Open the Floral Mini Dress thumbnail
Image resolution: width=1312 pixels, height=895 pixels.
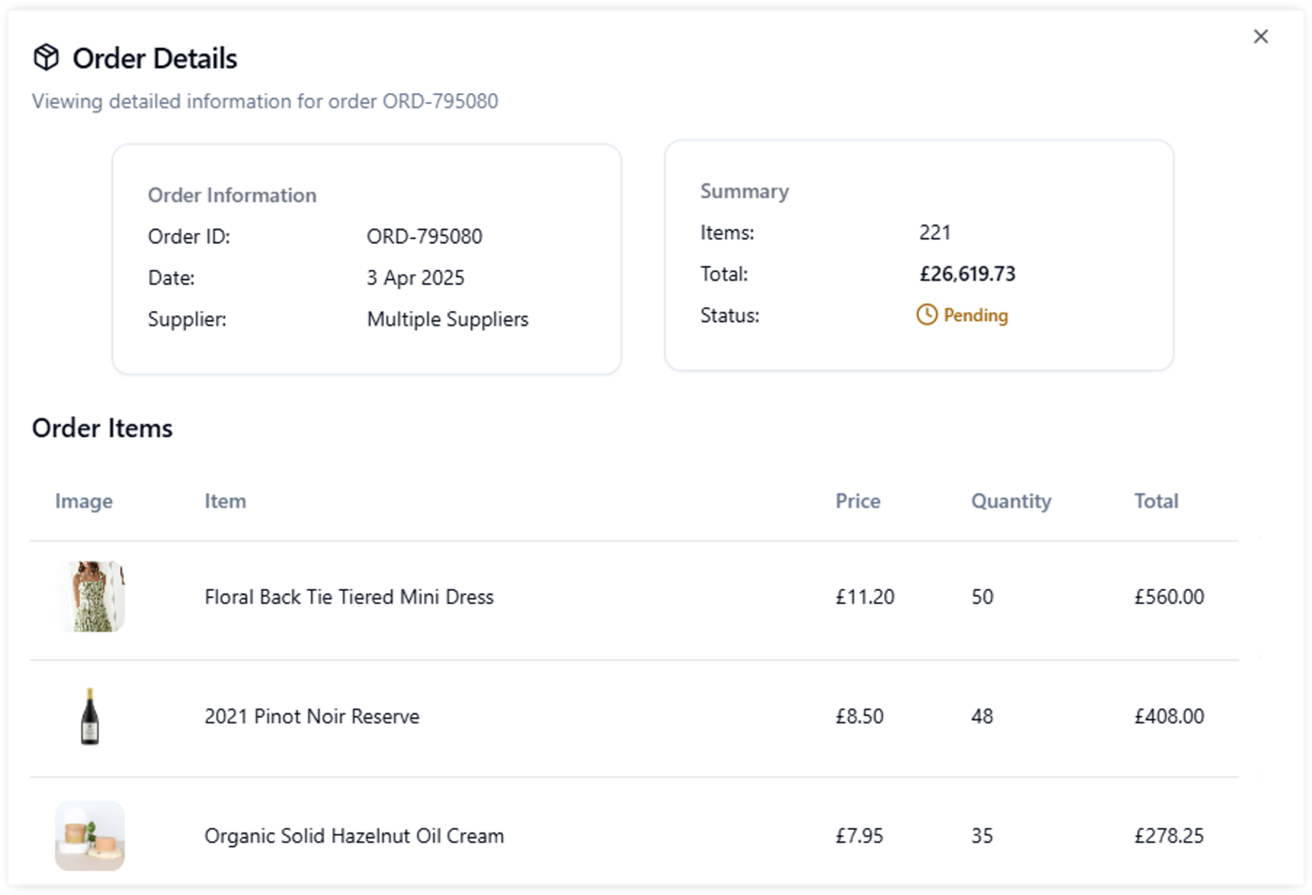(x=90, y=596)
